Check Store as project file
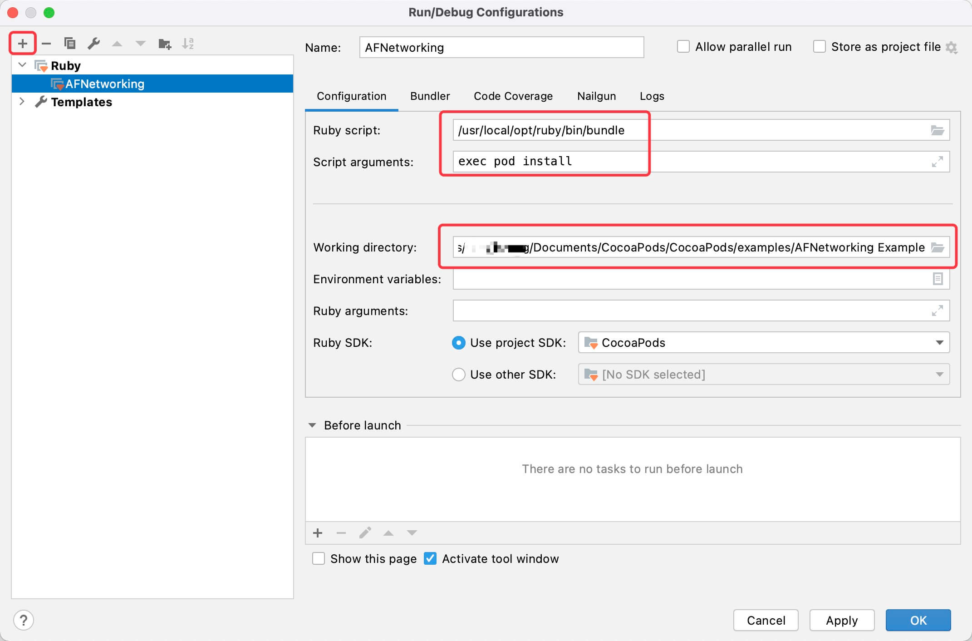972x641 pixels. [820, 47]
